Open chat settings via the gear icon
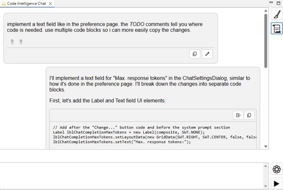 277,169
